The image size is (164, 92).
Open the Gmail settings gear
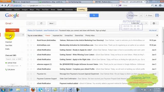[154, 23]
